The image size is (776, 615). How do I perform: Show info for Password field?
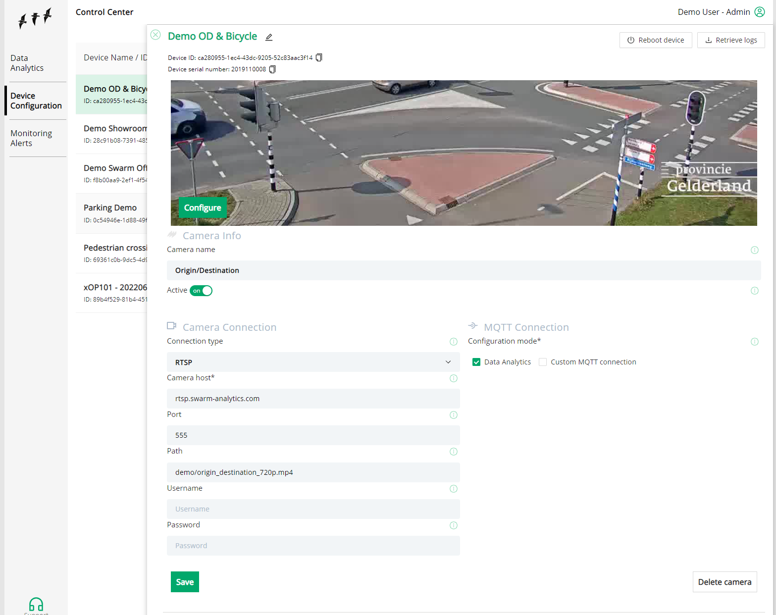click(454, 525)
